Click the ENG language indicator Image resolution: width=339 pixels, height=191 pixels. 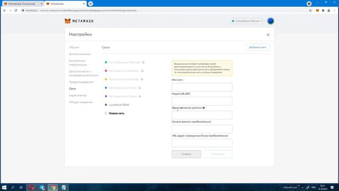[313, 187]
